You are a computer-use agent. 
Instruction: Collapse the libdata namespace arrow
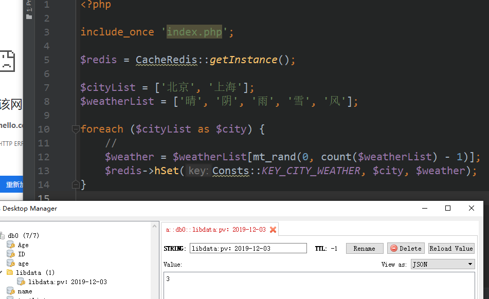click(x=1, y=272)
